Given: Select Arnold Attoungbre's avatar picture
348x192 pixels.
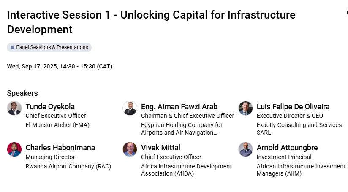Looking at the screenshot, I should coord(245,149).
